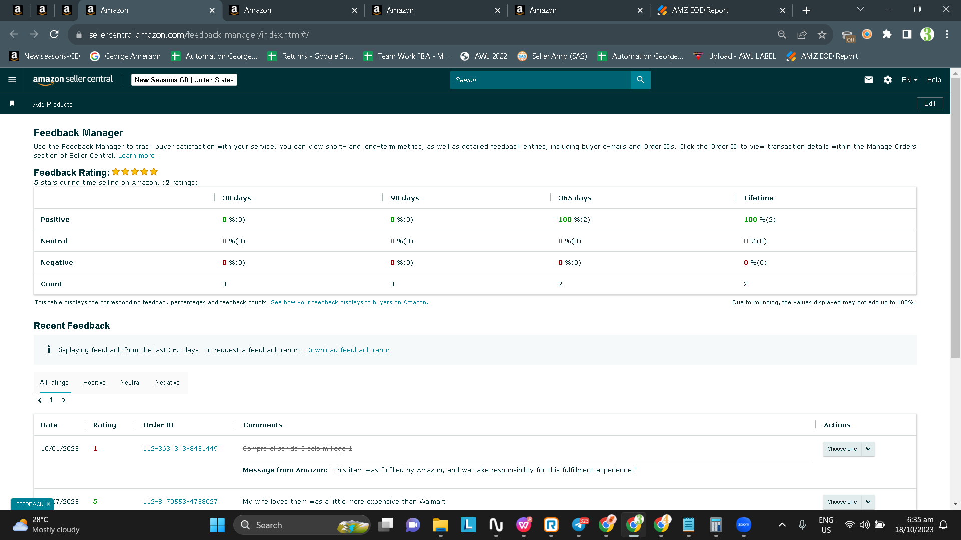Download feedback report link
Screen dimensions: 961x540
coord(349,350)
